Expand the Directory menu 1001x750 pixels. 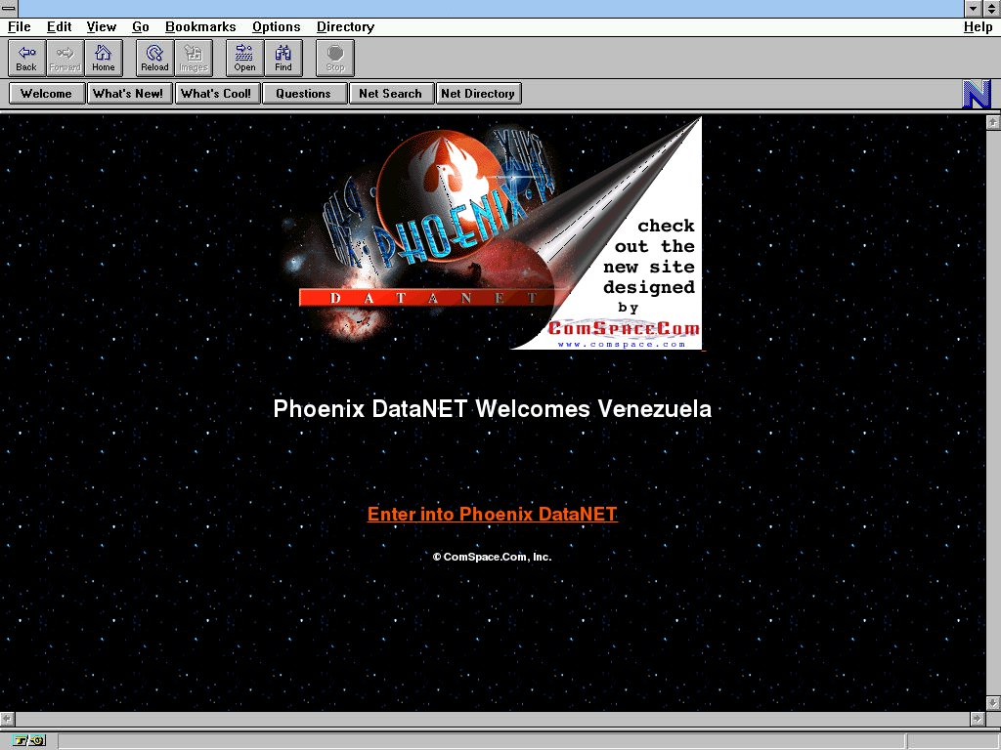pos(345,27)
